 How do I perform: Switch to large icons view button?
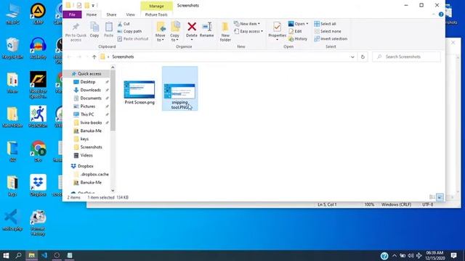click(x=440, y=197)
